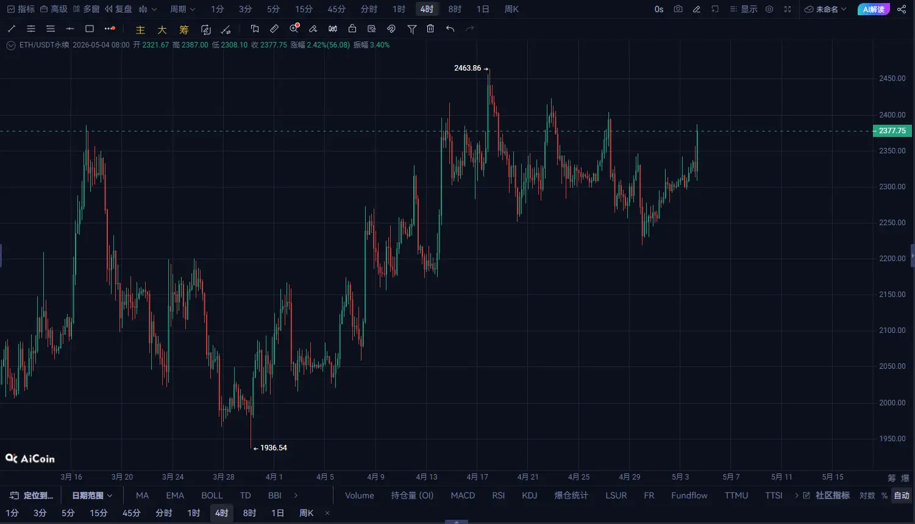Screen dimensions: 915x524
Task: Click the filter funnel icon
Action: [412, 29]
